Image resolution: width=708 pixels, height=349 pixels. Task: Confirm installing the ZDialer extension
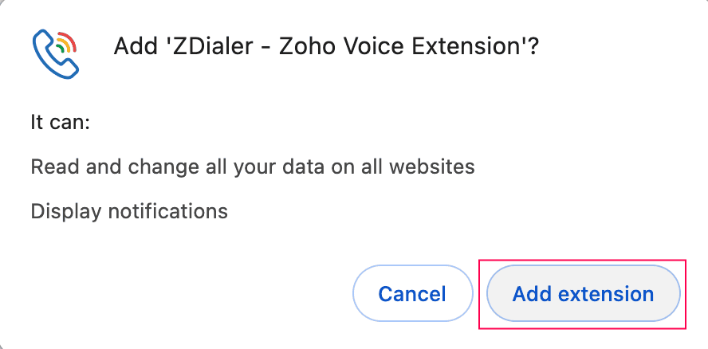coord(583,294)
